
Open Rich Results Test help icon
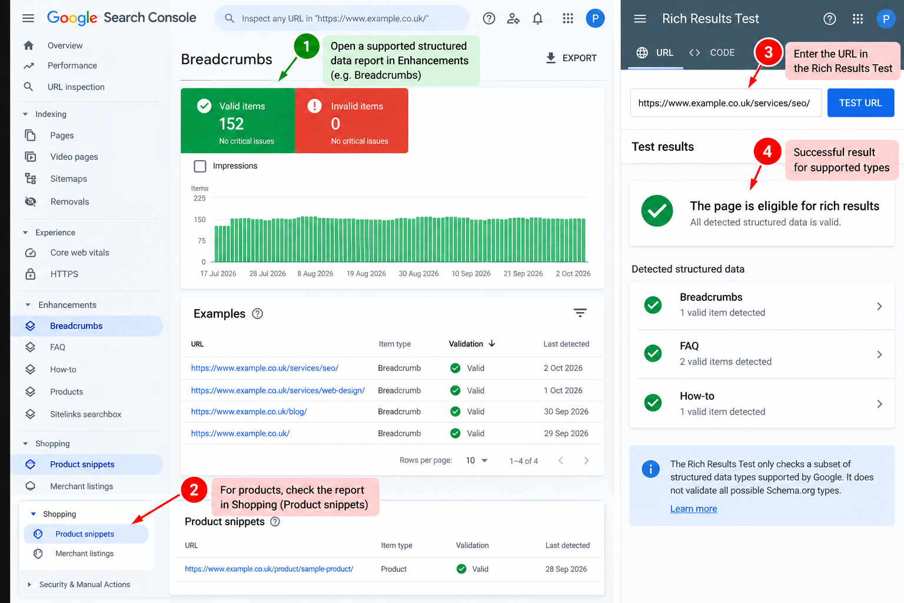(830, 19)
